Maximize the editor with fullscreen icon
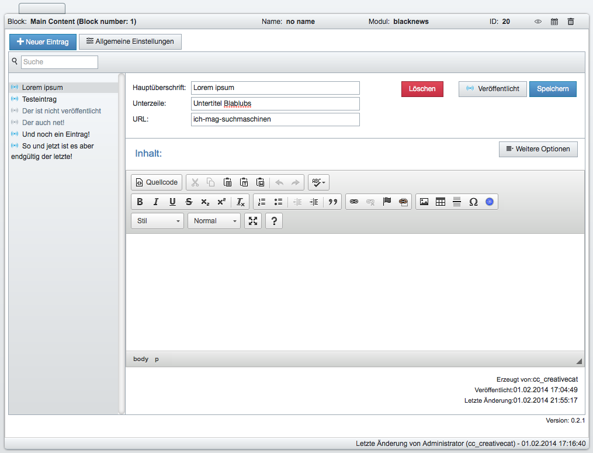 tap(252, 221)
